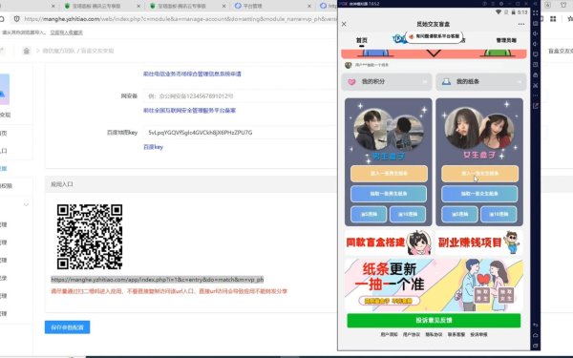Click the contact-platform-support speech bubble
This screenshot has width=573, height=358.
[x=434, y=37]
